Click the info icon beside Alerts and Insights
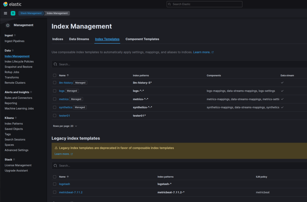The image size is (307, 202). 31,92
